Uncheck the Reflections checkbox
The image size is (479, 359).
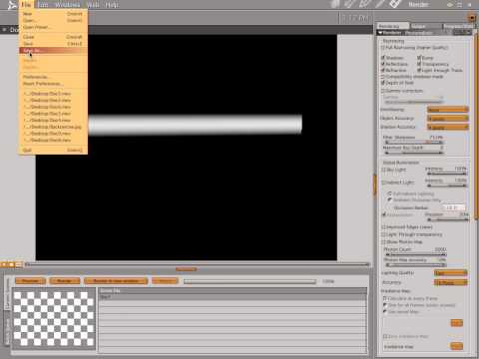point(383,64)
